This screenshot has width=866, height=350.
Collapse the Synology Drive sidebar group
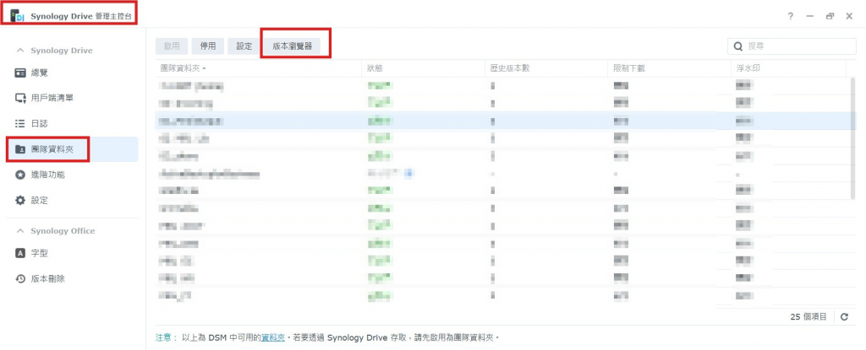click(x=20, y=51)
